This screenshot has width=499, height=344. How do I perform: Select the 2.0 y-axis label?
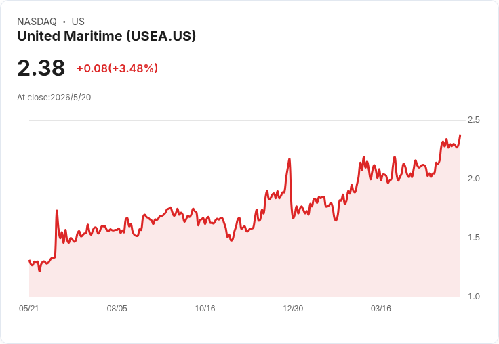pyautogui.click(x=473, y=179)
